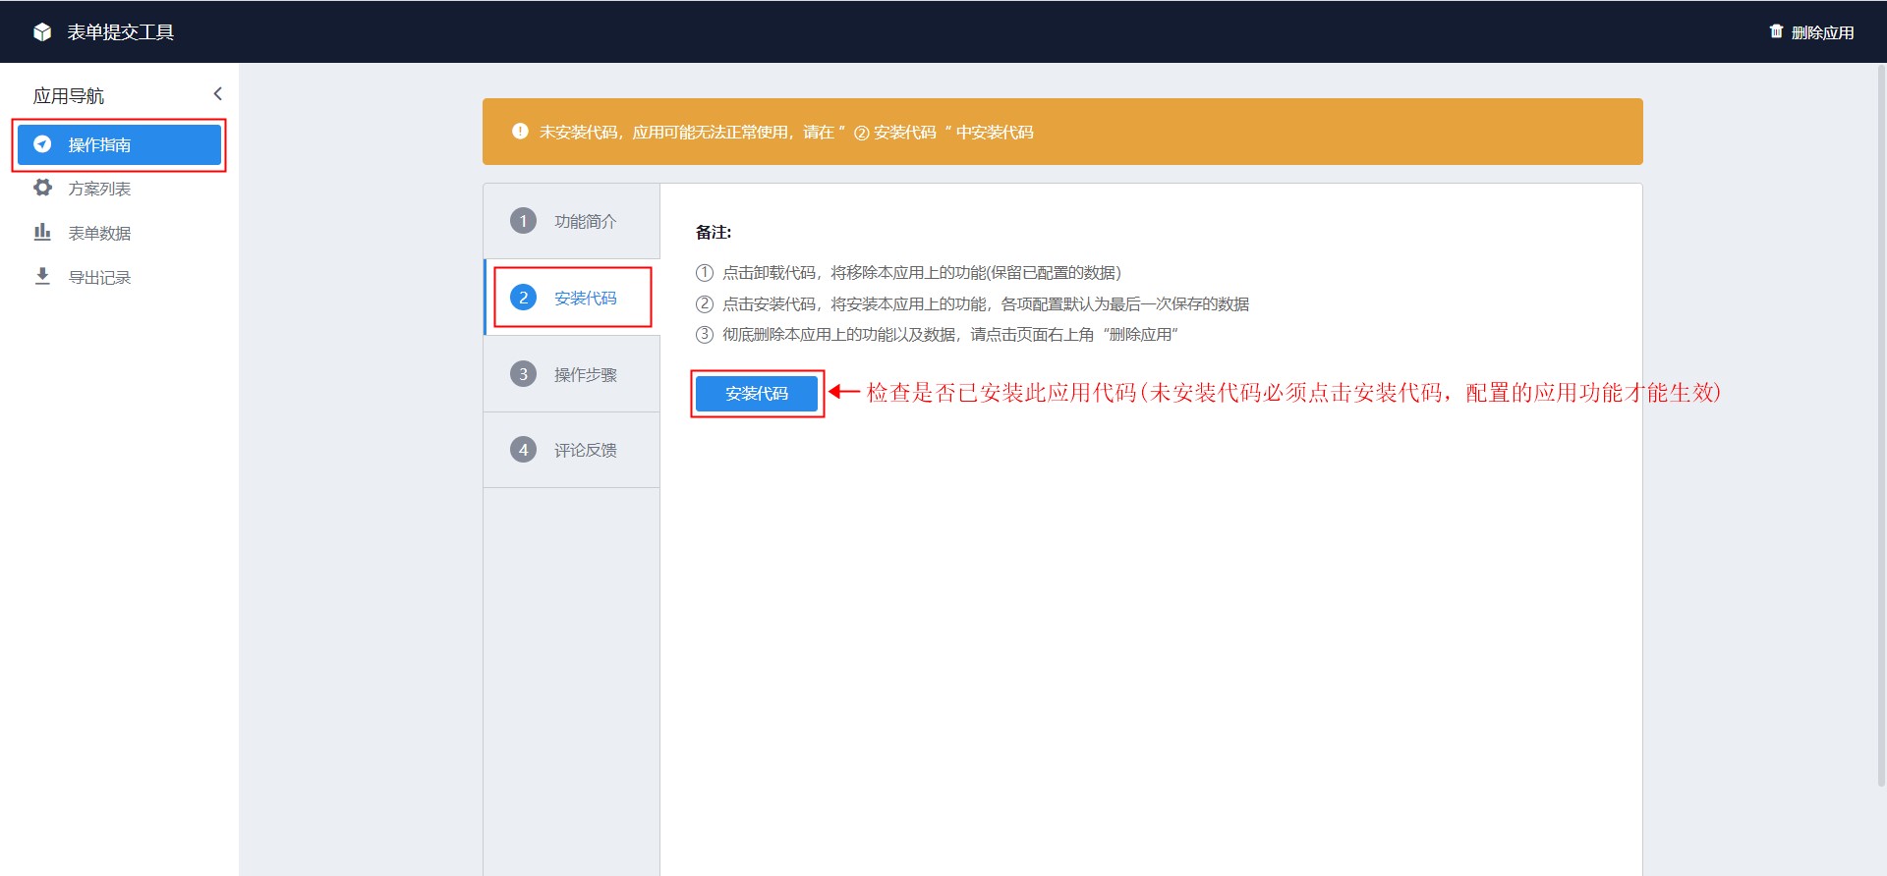Open the 评论反馈 step tab
The image size is (1887, 876).
(x=572, y=450)
